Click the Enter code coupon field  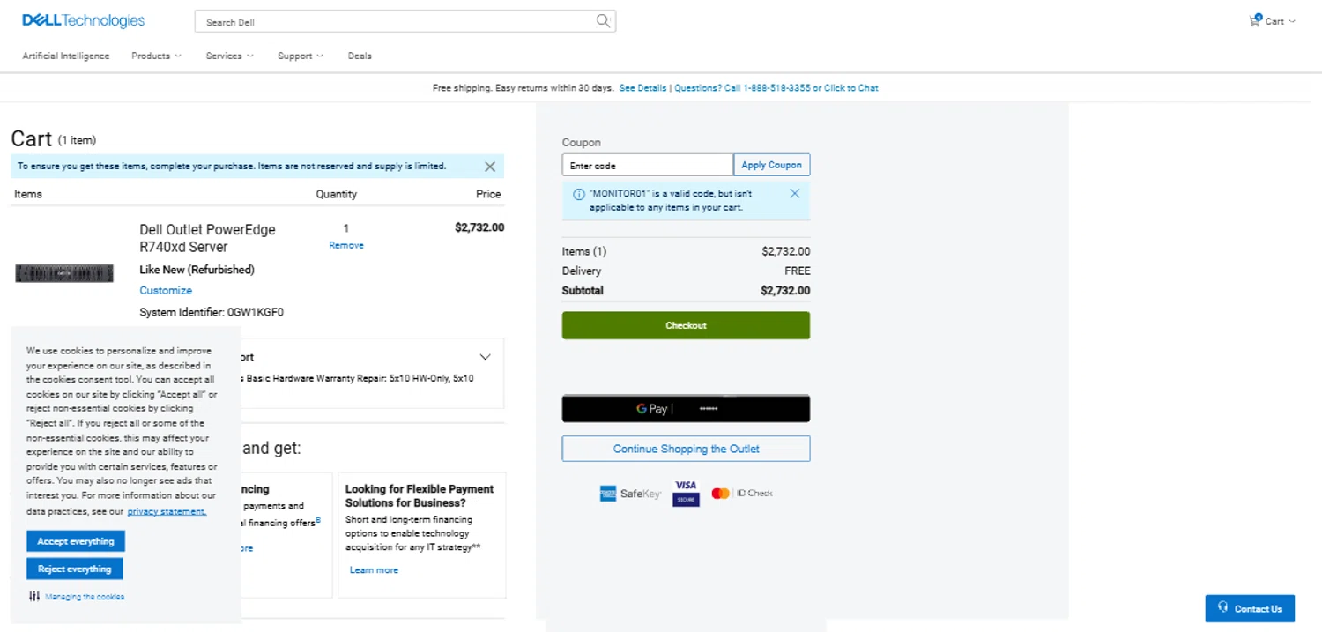click(x=648, y=165)
